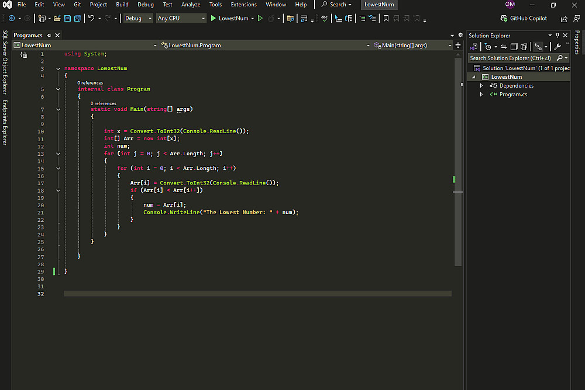
Task: Click the Start Without Debugging outline play icon
Action: point(261,18)
